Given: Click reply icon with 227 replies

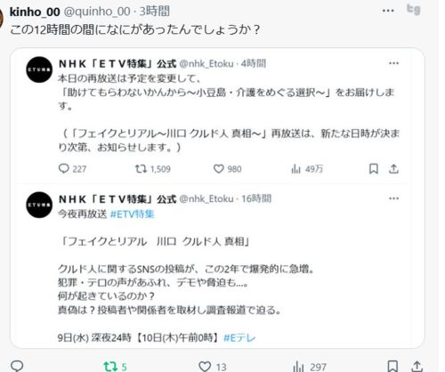Looking at the screenshot, I should coord(63,169).
